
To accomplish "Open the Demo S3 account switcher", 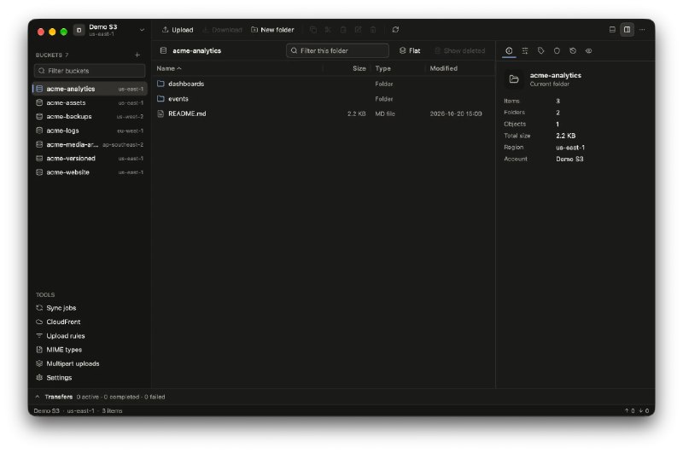I will point(109,30).
